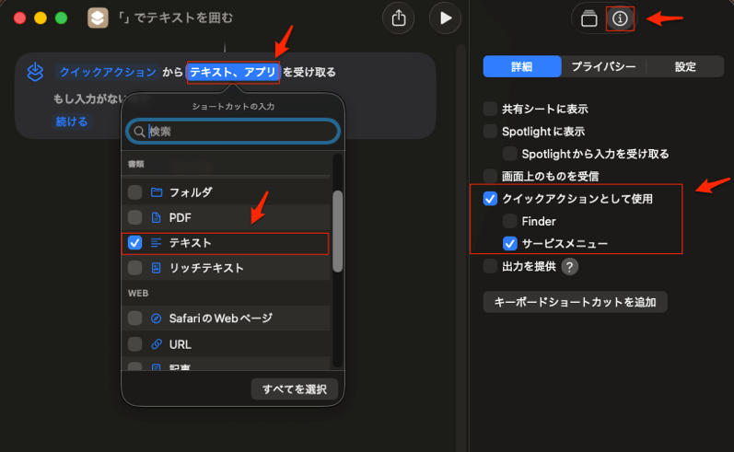Uncheck クイックアクションとして使用
The width and height of the screenshot is (734, 452).
[490, 199]
